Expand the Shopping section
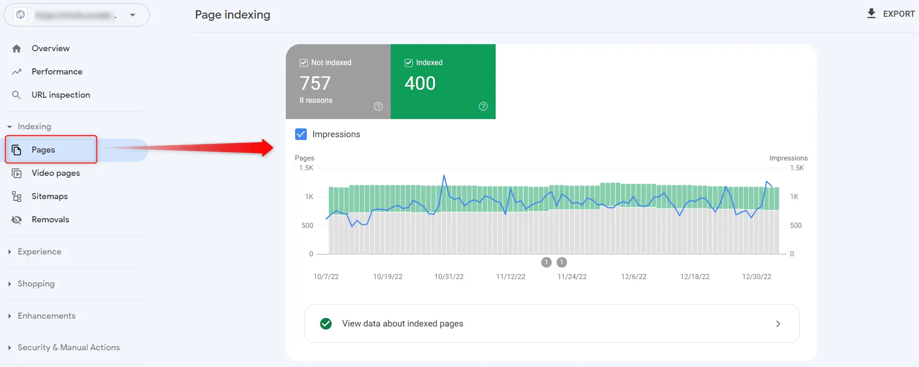The width and height of the screenshot is (919, 367). click(x=9, y=284)
